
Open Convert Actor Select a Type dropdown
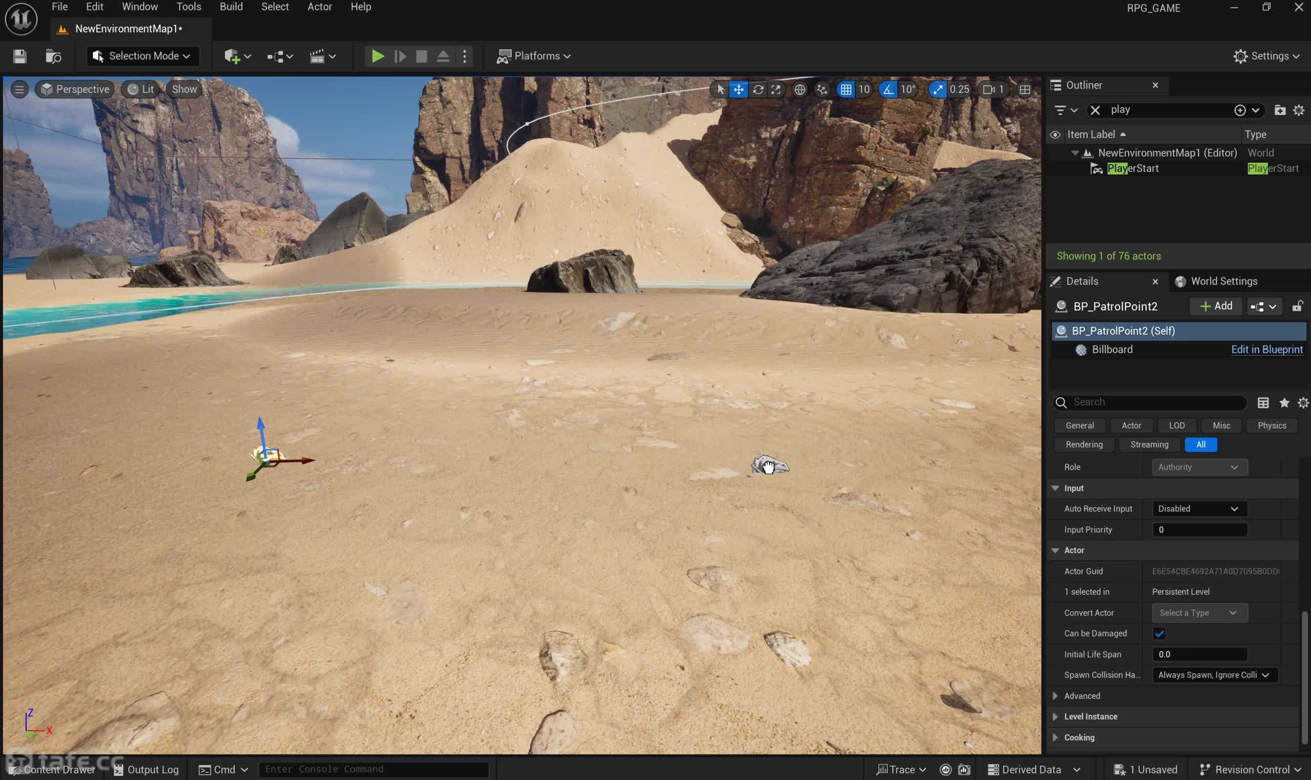point(1199,613)
